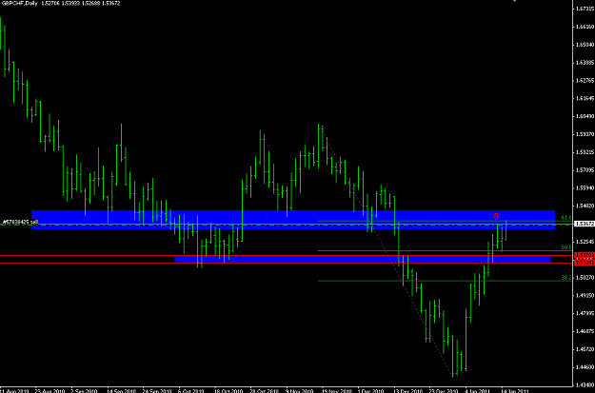Select the upper red horizontal line
The image size is (595, 393).
[x=287, y=256]
